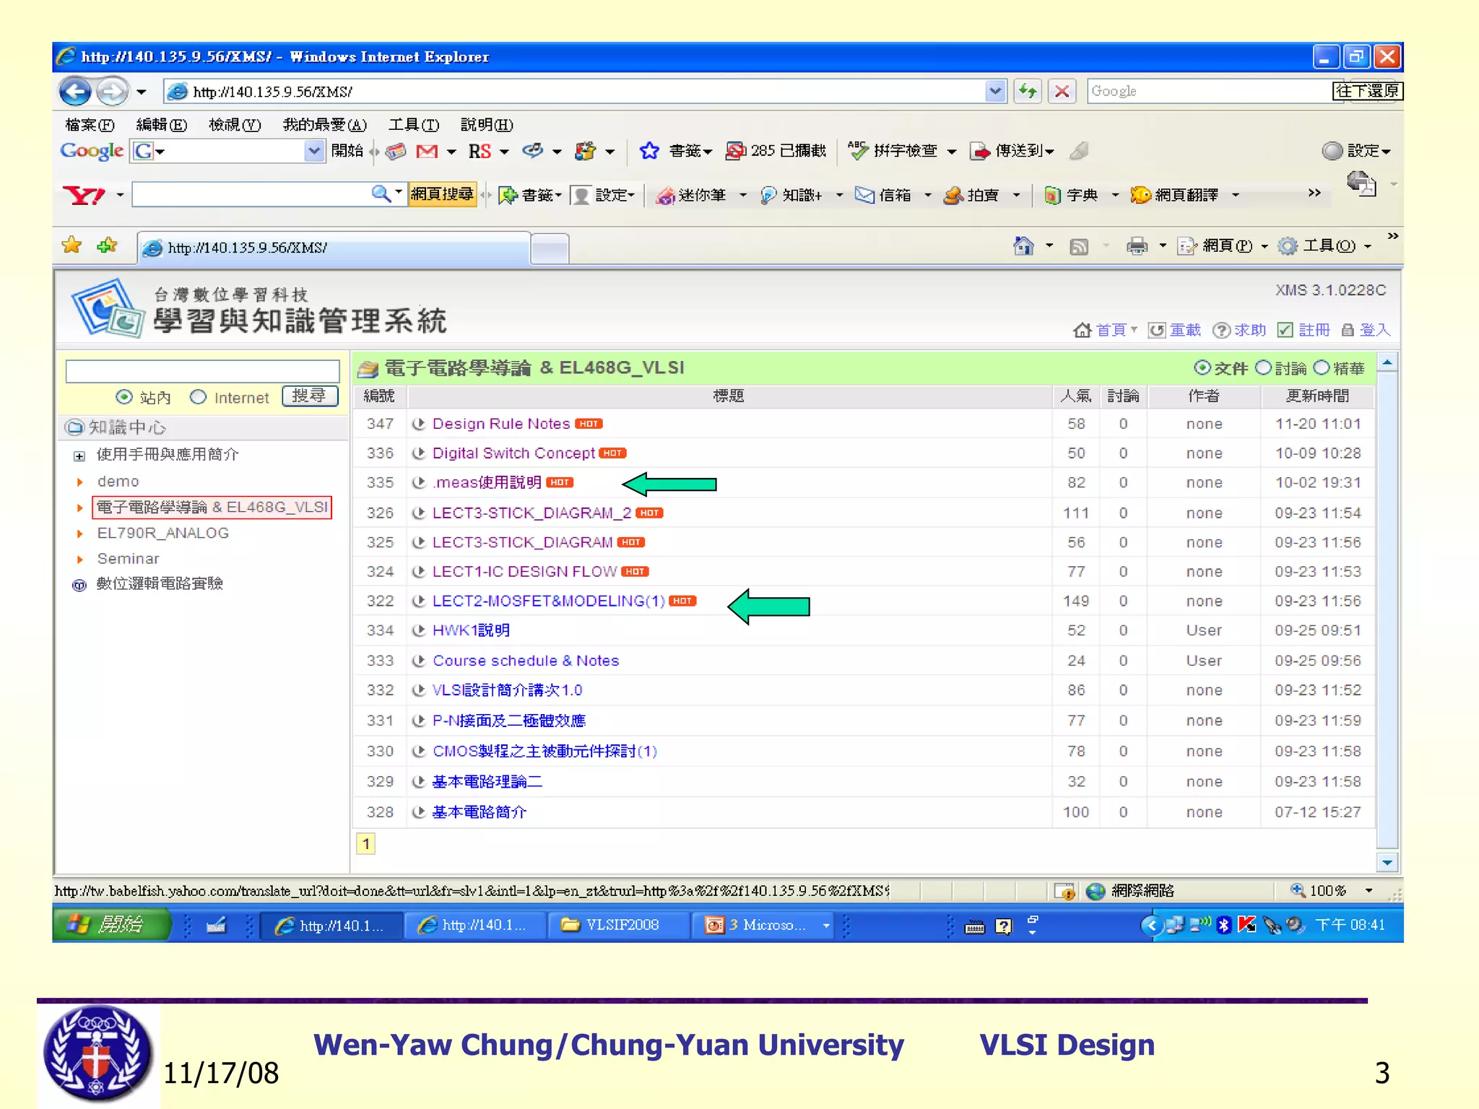Screen dimensions: 1479x1109
Task: Open the 我的最愛(A) menu
Action: (x=324, y=125)
